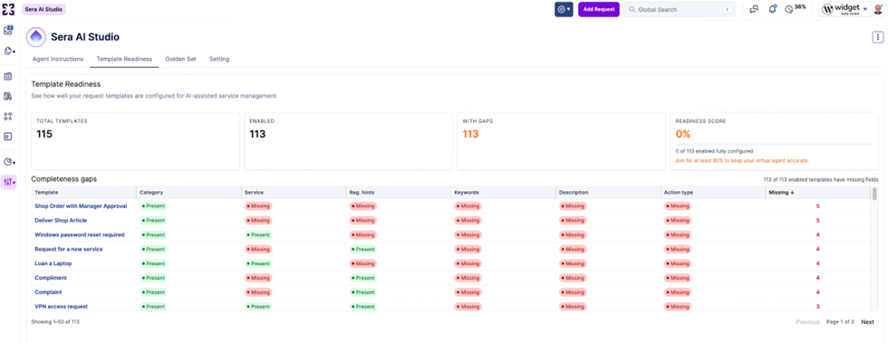Switch to the Agent Instructions tab
The image size is (888, 343).
pyautogui.click(x=58, y=59)
